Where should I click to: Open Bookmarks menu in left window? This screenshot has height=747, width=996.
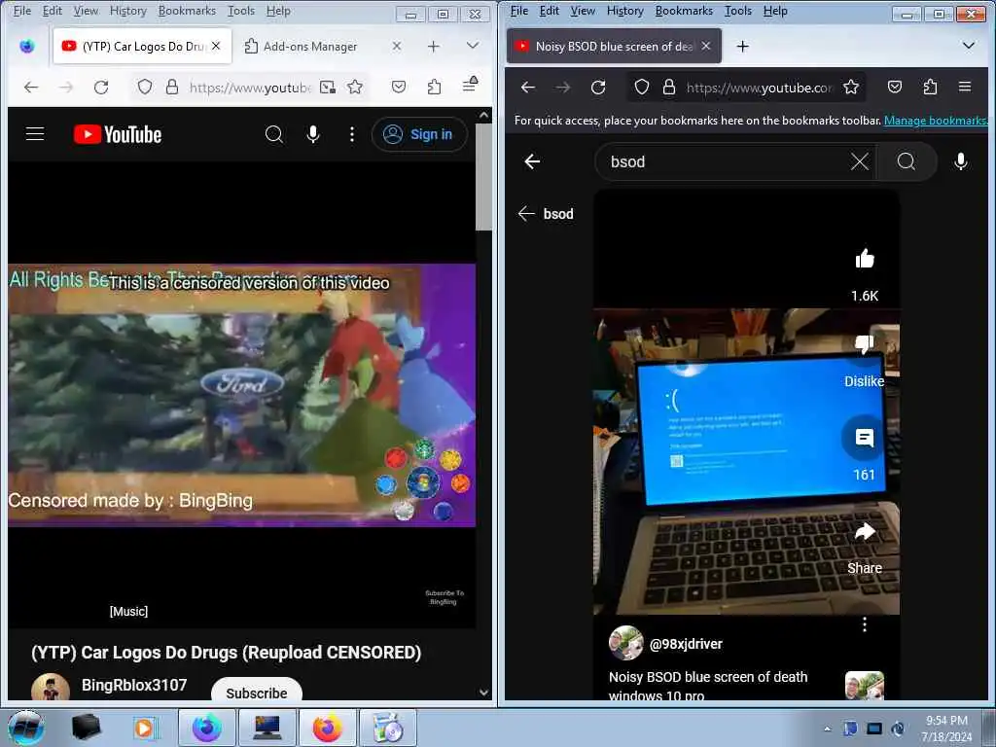(187, 11)
